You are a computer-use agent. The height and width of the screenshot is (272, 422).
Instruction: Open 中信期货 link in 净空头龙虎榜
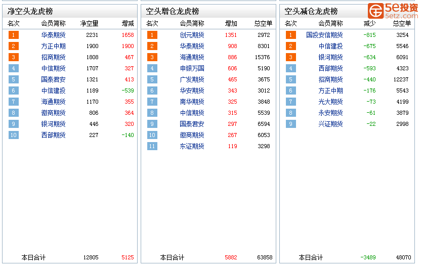click(53, 68)
